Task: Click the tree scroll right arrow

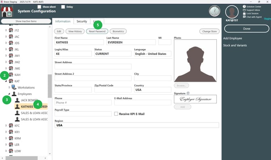Action: click(45, 158)
